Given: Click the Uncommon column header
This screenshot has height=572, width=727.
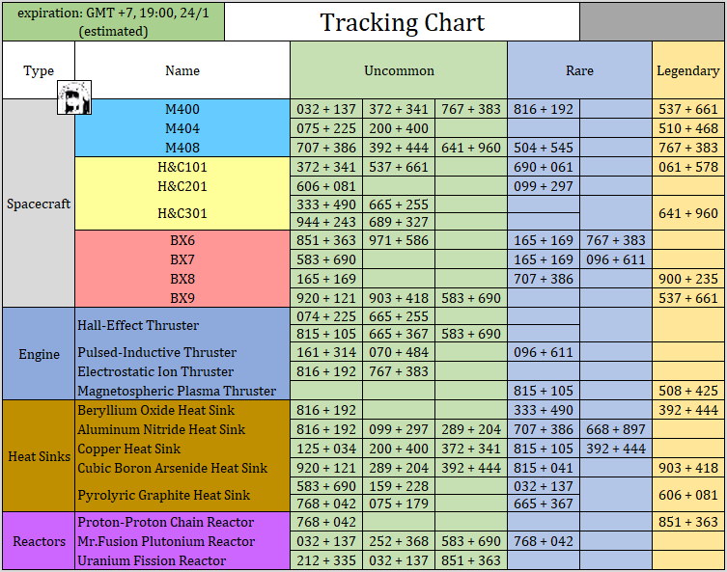Looking at the screenshot, I should click(x=399, y=70).
